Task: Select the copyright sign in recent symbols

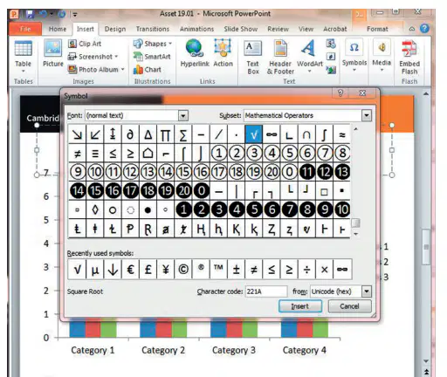Action: tap(183, 269)
